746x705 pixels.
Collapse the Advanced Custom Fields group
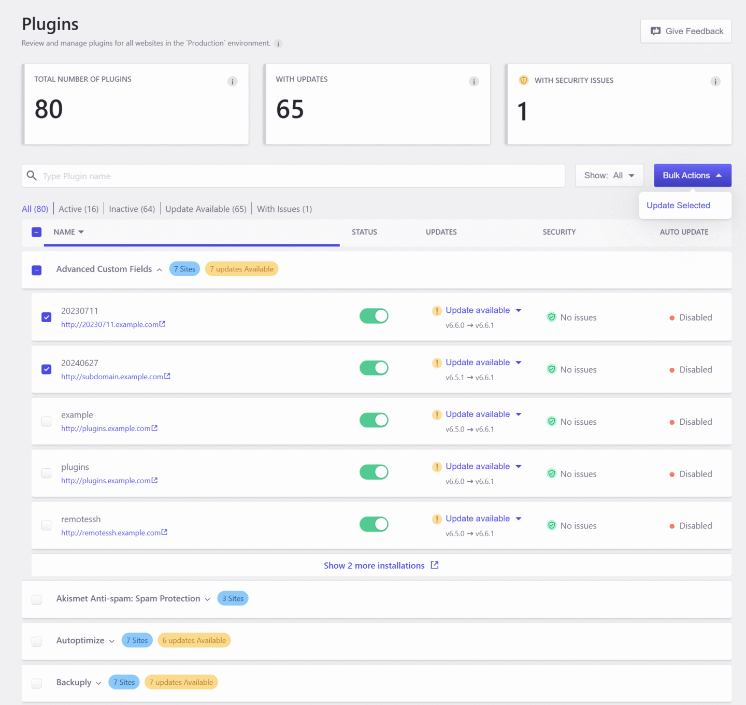pyautogui.click(x=160, y=269)
